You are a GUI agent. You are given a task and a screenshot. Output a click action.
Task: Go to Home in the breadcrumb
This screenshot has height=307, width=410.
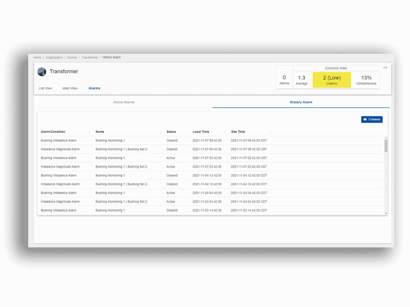tap(37, 57)
